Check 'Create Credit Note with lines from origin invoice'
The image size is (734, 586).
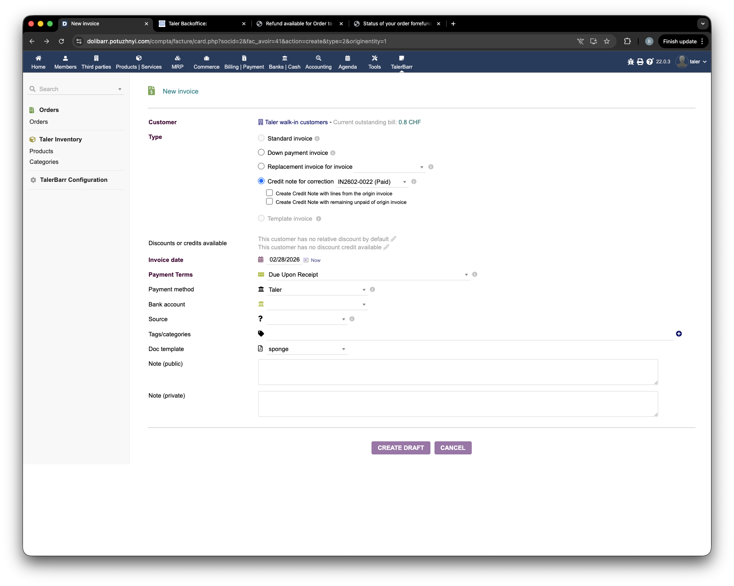[x=270, y=193]
